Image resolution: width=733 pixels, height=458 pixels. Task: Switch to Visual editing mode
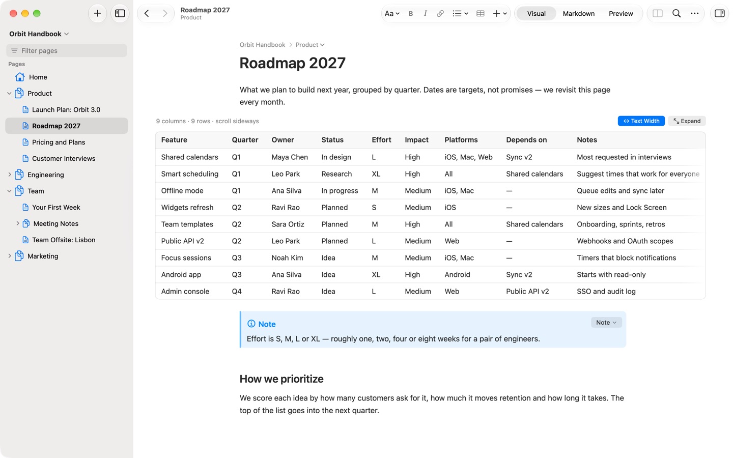point(537,14)
